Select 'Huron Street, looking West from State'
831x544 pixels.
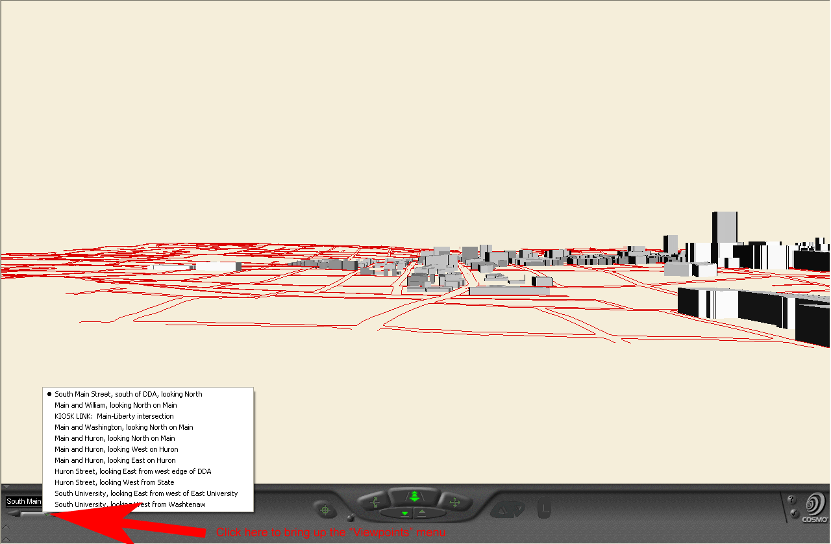(x=114, y=482)
